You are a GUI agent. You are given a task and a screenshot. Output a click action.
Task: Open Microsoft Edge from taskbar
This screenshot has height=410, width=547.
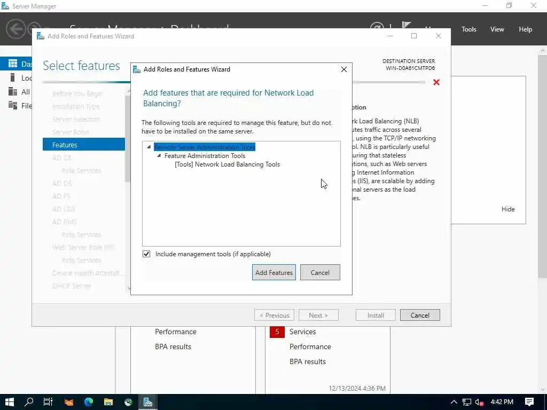click(x=89, y=402)
